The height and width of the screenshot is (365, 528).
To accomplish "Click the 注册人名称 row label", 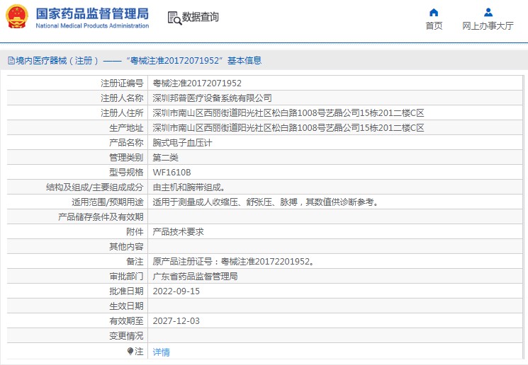I will pos(122,98).
